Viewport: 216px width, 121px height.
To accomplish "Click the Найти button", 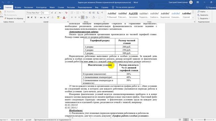I will 201,11.
